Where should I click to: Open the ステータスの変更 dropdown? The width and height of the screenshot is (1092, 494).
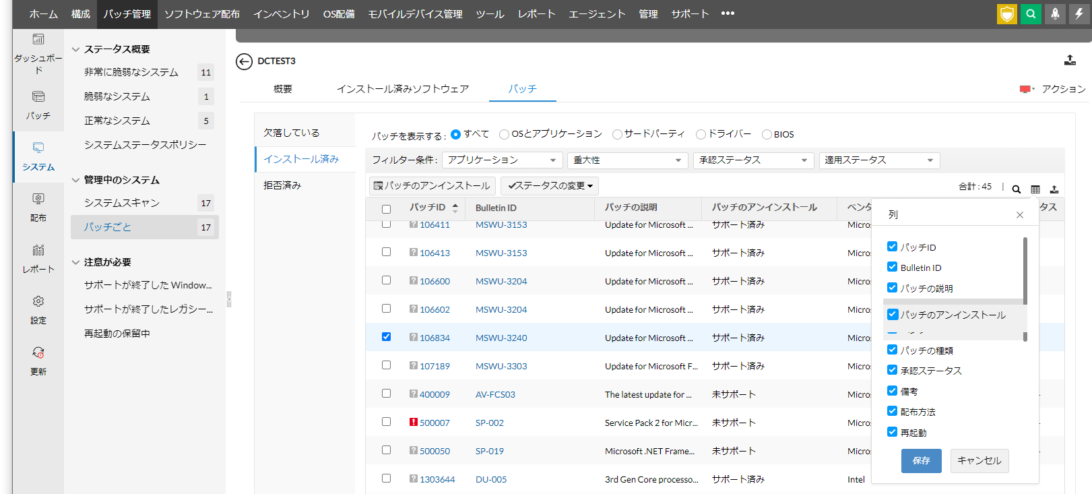(x=550, y=186)
